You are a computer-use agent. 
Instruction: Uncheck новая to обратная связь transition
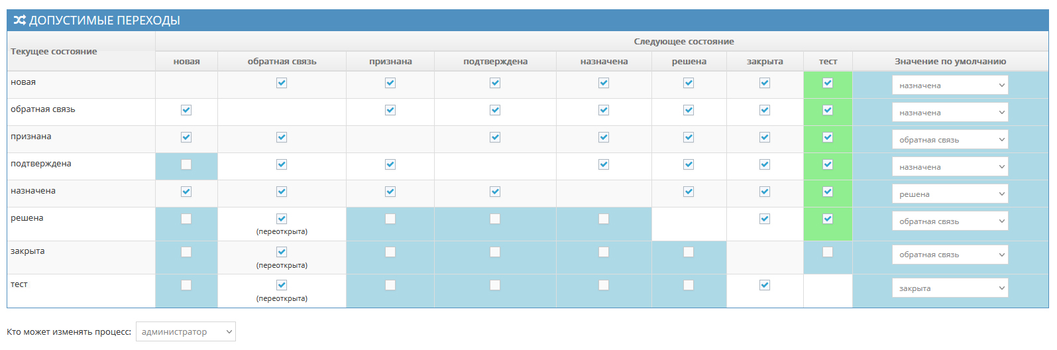tap(282, 83)
